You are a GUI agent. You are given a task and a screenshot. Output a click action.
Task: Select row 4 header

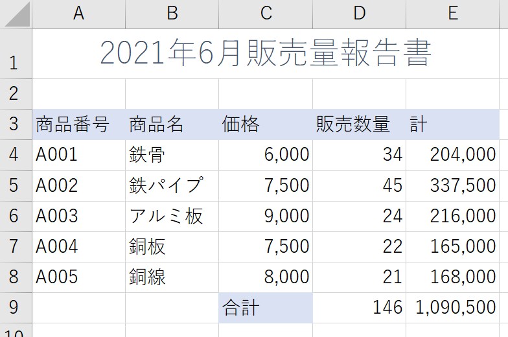click(x=16, y=156)
